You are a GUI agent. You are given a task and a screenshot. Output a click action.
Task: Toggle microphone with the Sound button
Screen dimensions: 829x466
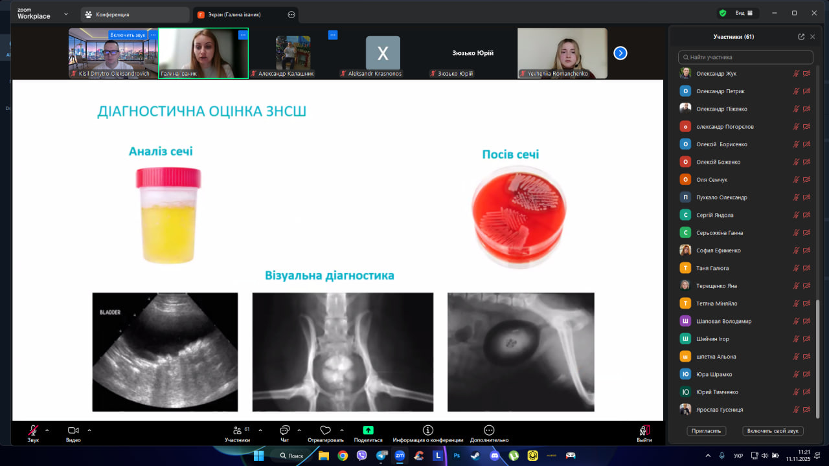pyautogui.click(x=33, y=430)
